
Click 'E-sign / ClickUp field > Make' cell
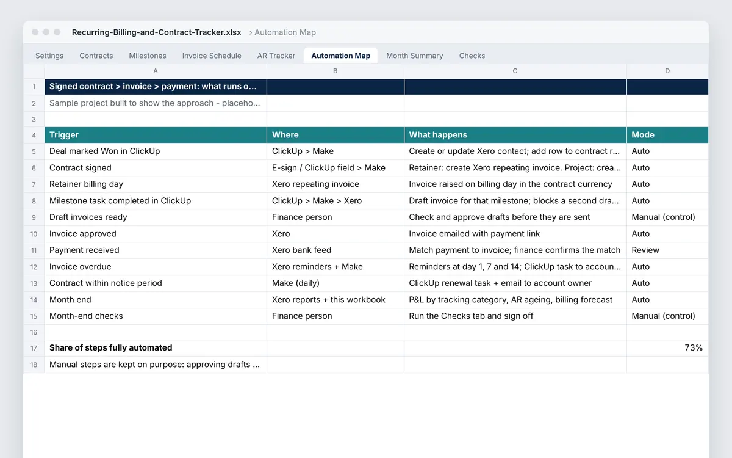[x=335, y=168]
